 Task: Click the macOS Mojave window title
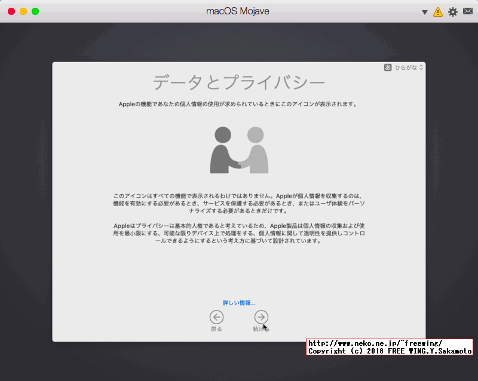(238, 11)
